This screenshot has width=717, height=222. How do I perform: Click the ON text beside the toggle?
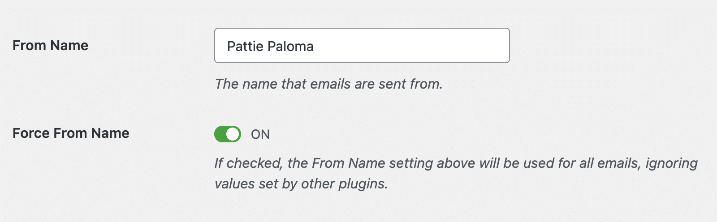[x=260, y=134]
